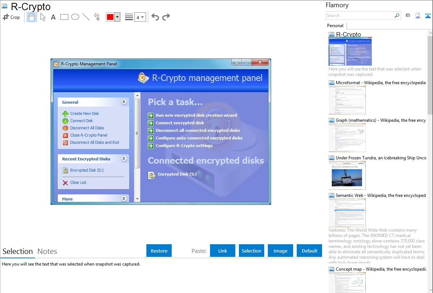Click the R-Crypto panel scroll-down arrow
433x293 pixels.
tap(137, 199)
